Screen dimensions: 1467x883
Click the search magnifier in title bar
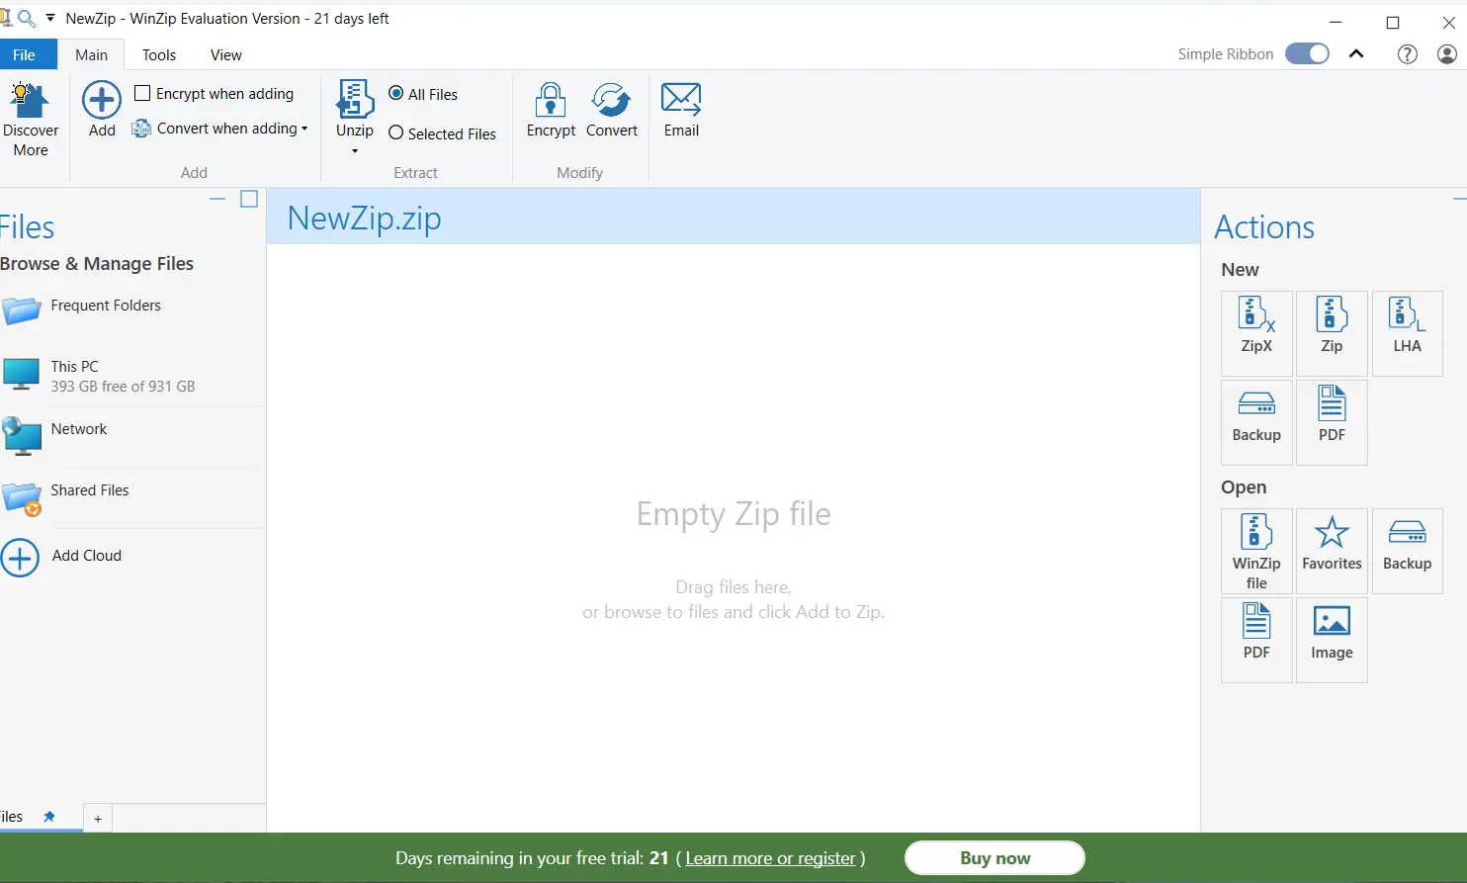(x=27, y=19)
